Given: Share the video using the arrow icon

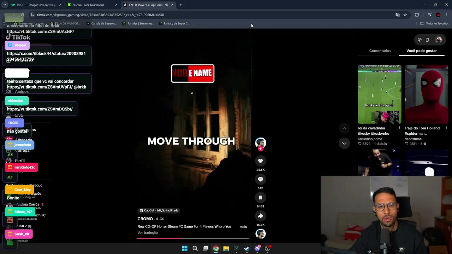Looking at the screenshot, I should coord(260,216).
